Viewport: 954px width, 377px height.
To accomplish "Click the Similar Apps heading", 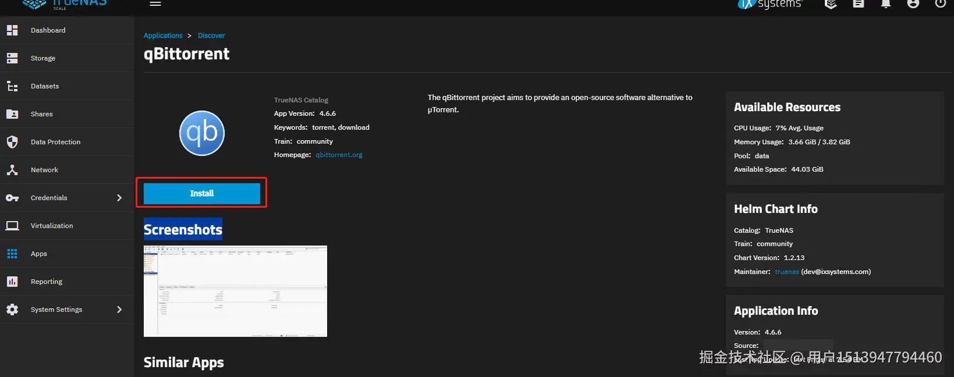I will 184,362.
